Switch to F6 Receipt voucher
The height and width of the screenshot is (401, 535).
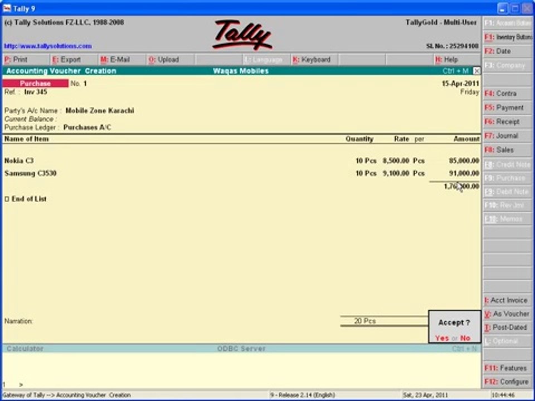[x=508, y=122]
